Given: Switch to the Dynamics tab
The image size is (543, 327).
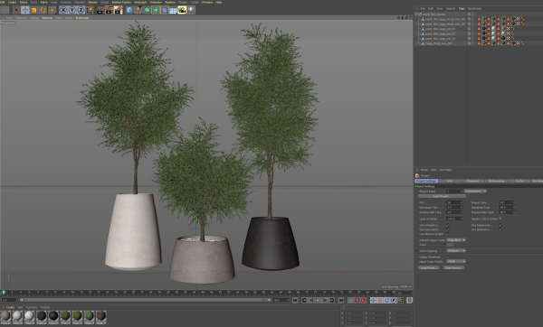Looking at the screenshot, I should 472,182.
